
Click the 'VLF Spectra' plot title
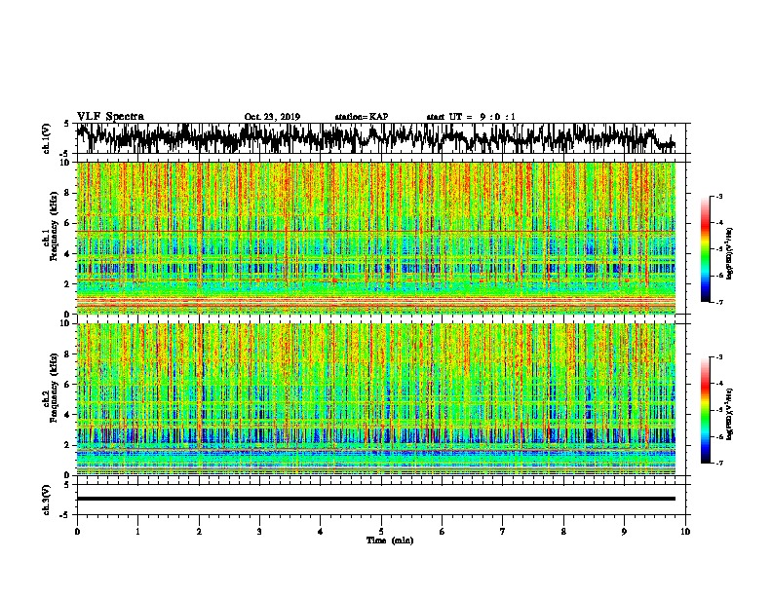pyautogui.click(x=110, y=117)
